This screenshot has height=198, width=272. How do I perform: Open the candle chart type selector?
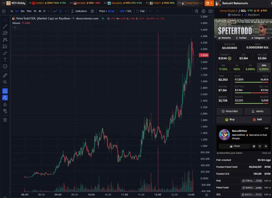pyautogui.click(x=61, y=11)
